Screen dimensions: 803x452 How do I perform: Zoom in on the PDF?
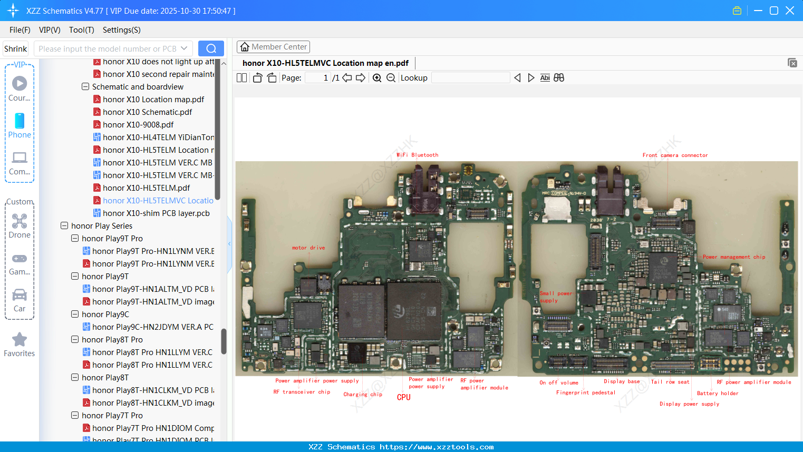click(377, 78)
